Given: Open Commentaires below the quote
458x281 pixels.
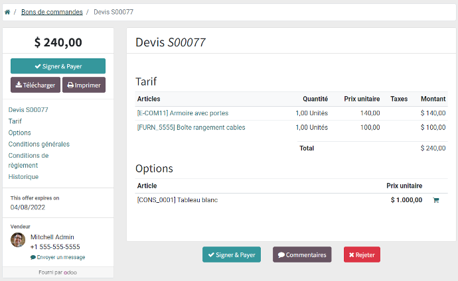Looking at the screenshot, I should [302, 254].
